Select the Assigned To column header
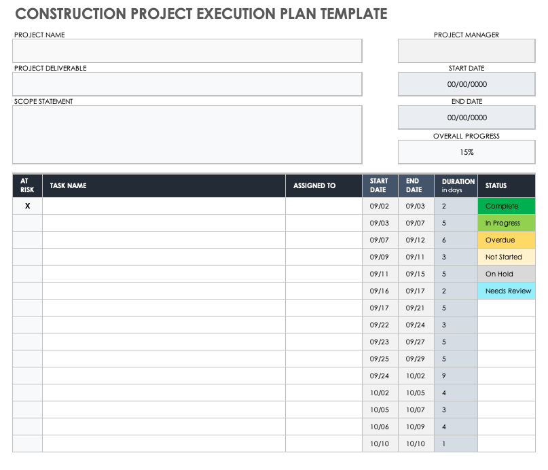This screenshot has height=470, width=548. point(323,185)
